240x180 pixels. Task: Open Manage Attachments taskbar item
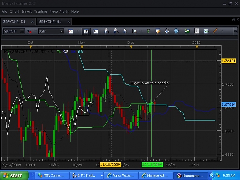(x=156, y=176)
